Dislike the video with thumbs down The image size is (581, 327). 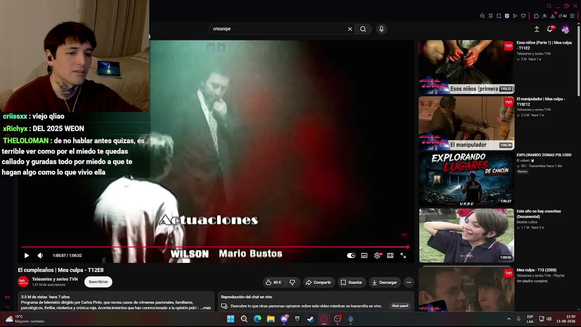tap(292, 282)
